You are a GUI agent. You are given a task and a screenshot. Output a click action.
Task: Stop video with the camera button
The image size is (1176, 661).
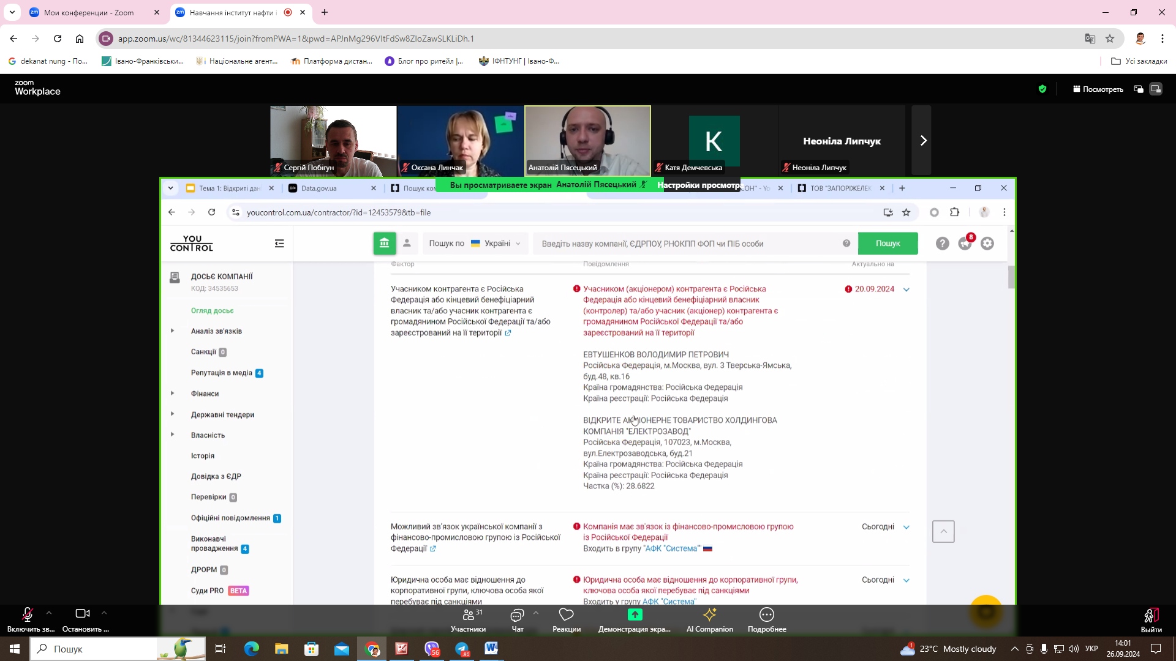82,614
